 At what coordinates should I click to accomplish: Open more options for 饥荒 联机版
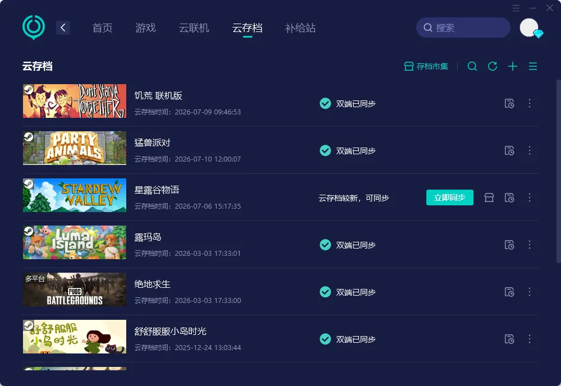pos(530,103)
